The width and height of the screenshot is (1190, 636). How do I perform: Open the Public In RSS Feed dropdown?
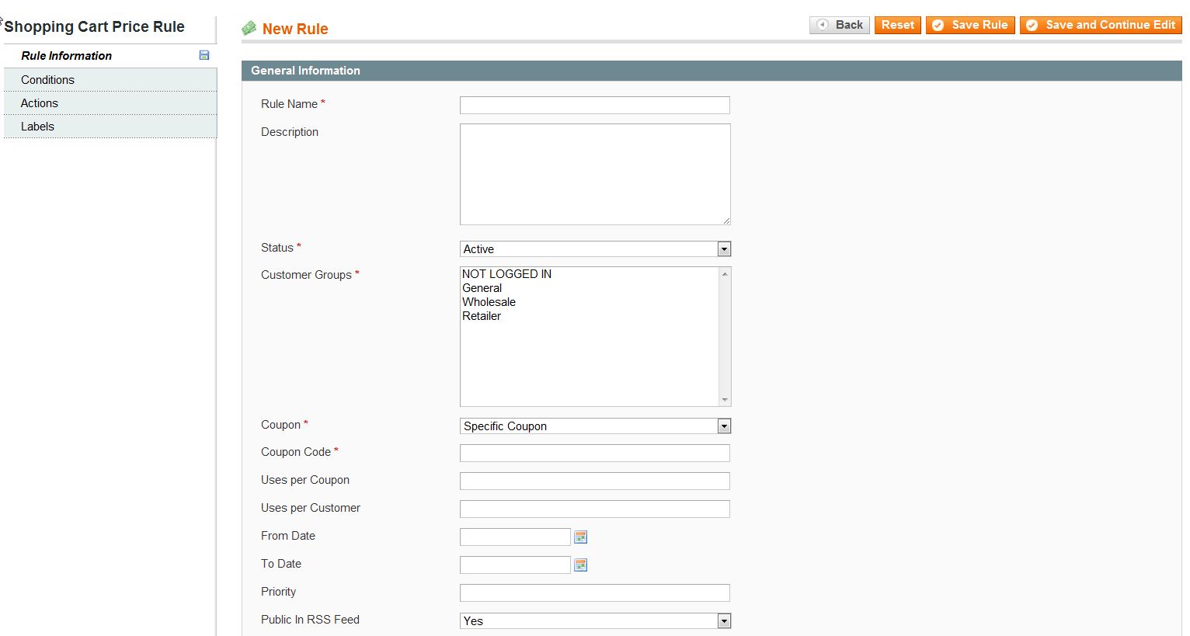pos(595,621)
